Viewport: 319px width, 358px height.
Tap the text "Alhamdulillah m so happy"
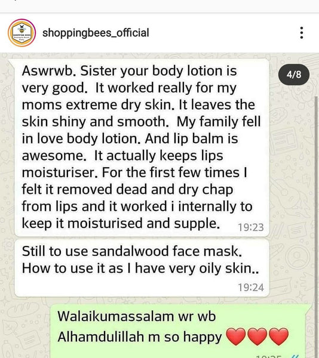[140, 337]
